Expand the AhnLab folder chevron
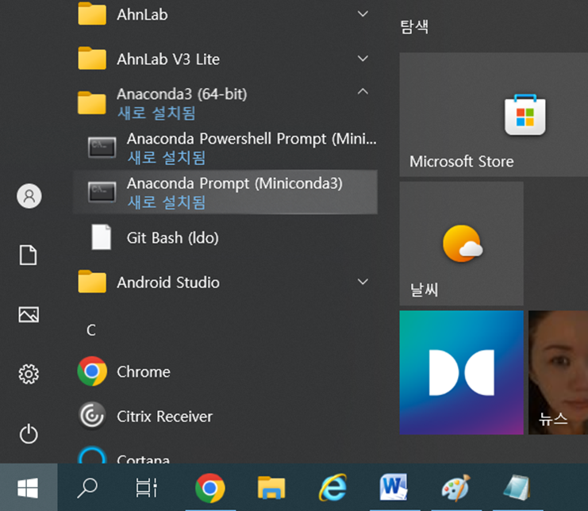 point(363,13)
